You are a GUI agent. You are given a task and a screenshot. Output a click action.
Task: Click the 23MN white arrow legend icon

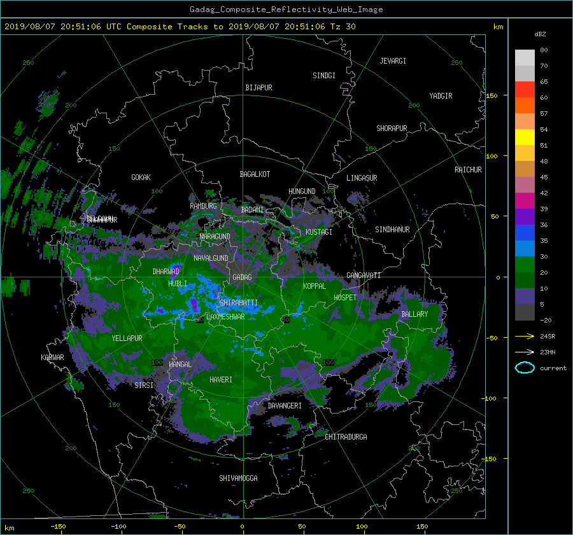click(x=525, y=352)
